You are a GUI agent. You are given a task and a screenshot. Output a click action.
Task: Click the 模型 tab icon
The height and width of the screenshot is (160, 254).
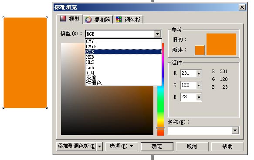click(63, 19)
